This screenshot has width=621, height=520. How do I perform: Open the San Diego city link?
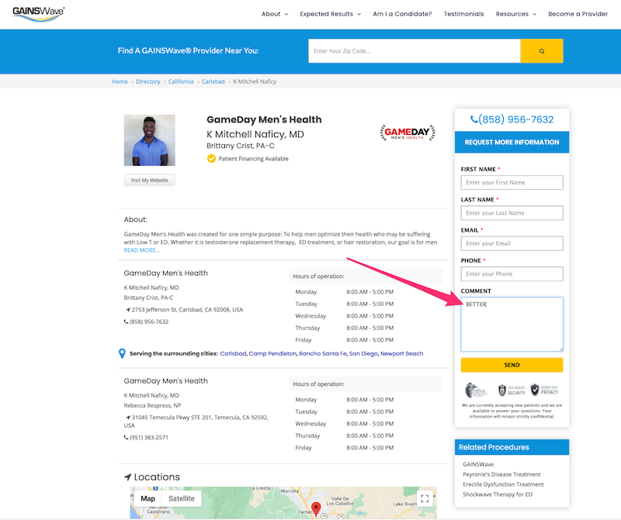[x=363, y=353]
